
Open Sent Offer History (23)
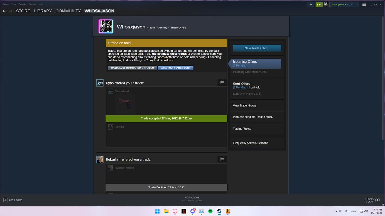tap(247, 94)
